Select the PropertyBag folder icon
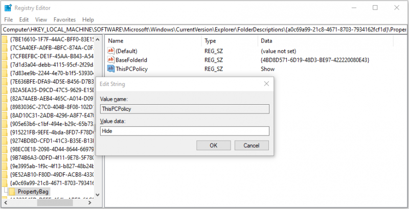The height and width of the screenshot is (209, 409). click(12, 192)
